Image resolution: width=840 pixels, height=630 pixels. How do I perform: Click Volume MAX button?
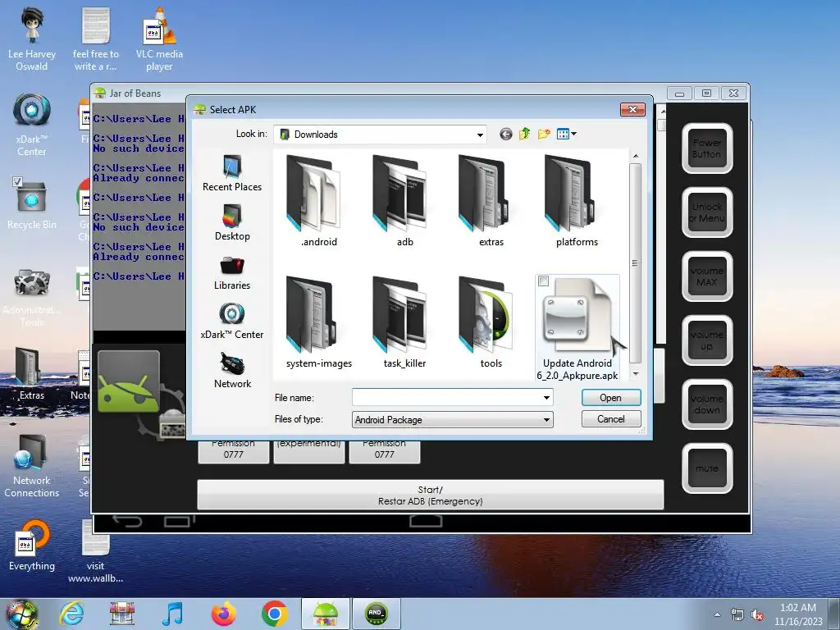click(x=706, y=276)
